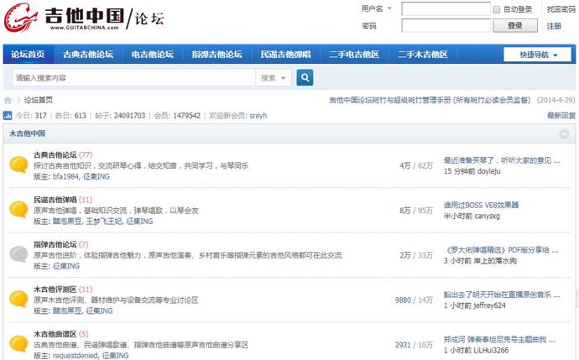Image resolution: width=579 pixels, height=360 pixels.
Task: Click the 古典吉他论坛 yellow chat bubble icon
Action: click(x=18, y=164)
